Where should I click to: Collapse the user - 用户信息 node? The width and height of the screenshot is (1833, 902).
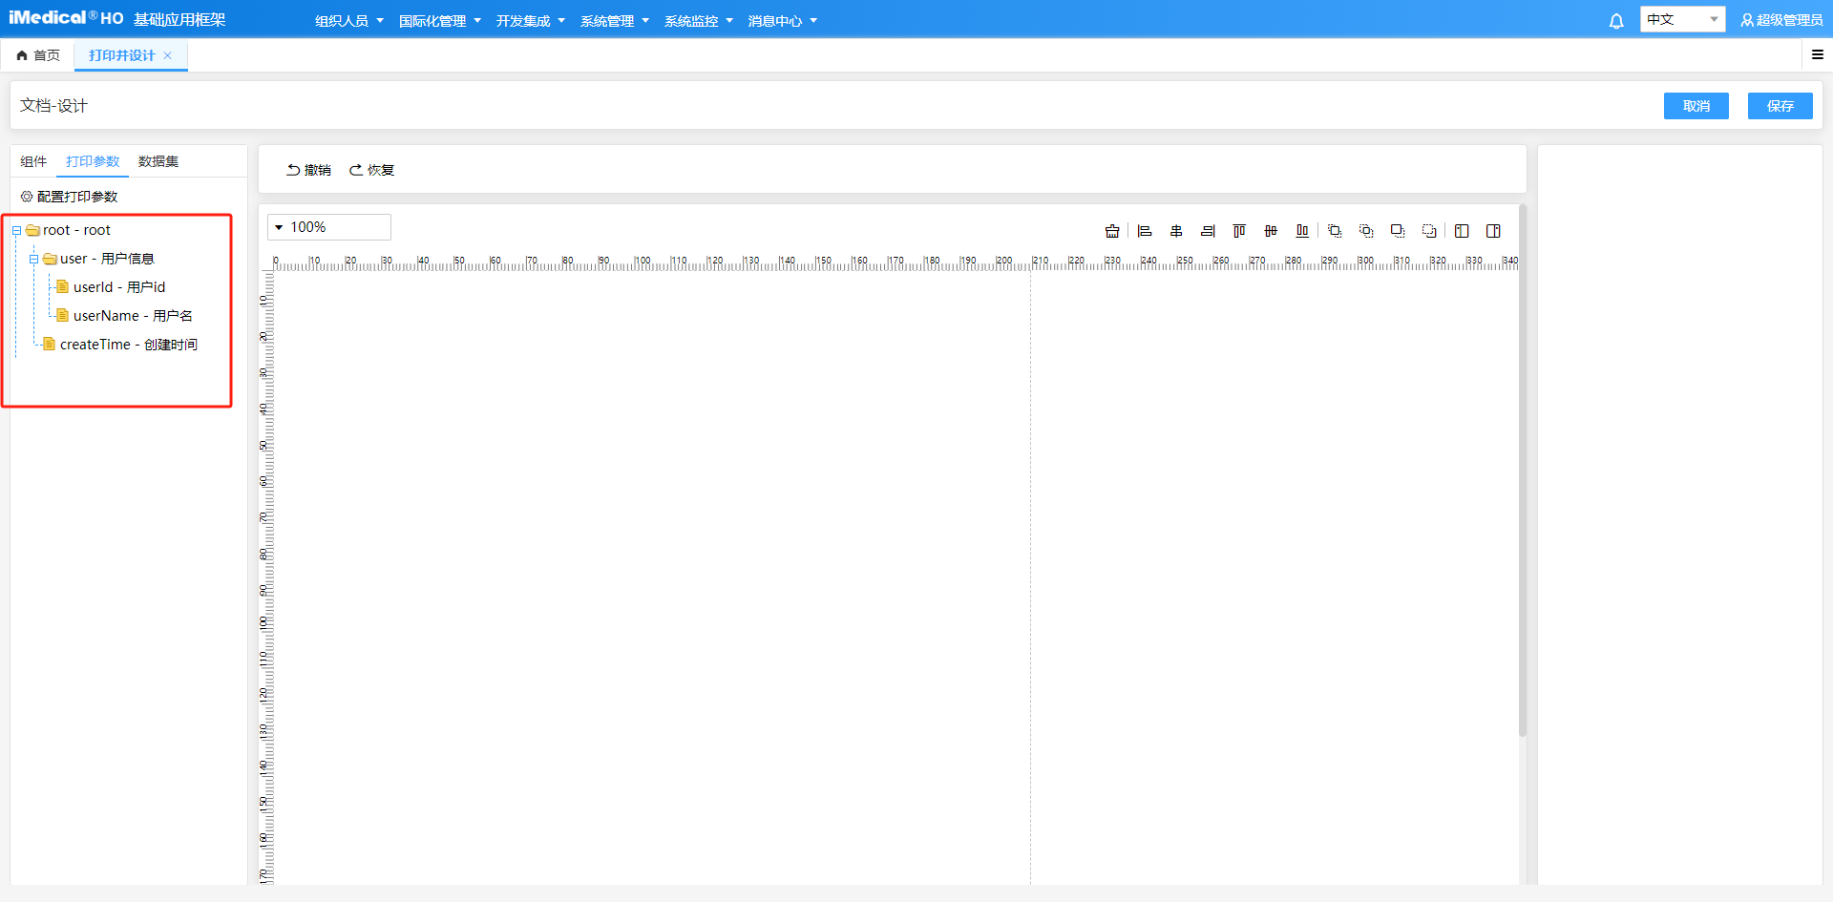tap(33, 260)
